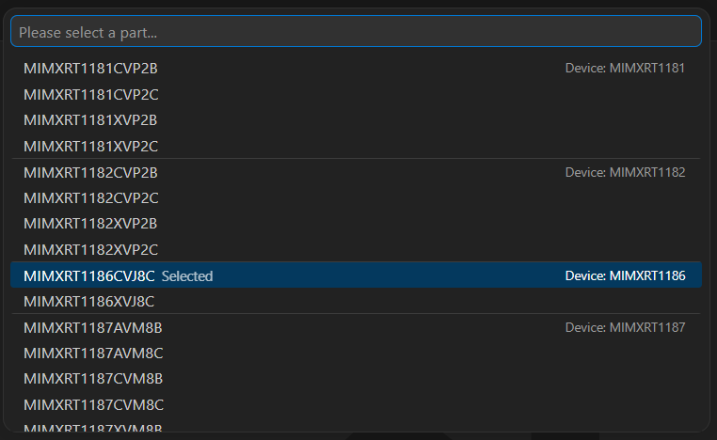This screenshot has width=717, height=440.
Task: Select the MIMXRT1182CVP2C option
Action: coord(90,197)
